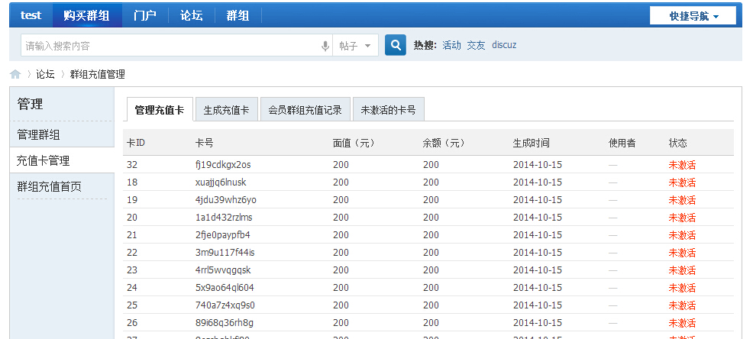Image resolution: width=753 pixels, height=339 pixels.
Task: Click card ID 21 cell
Action: tap(132, 235)
